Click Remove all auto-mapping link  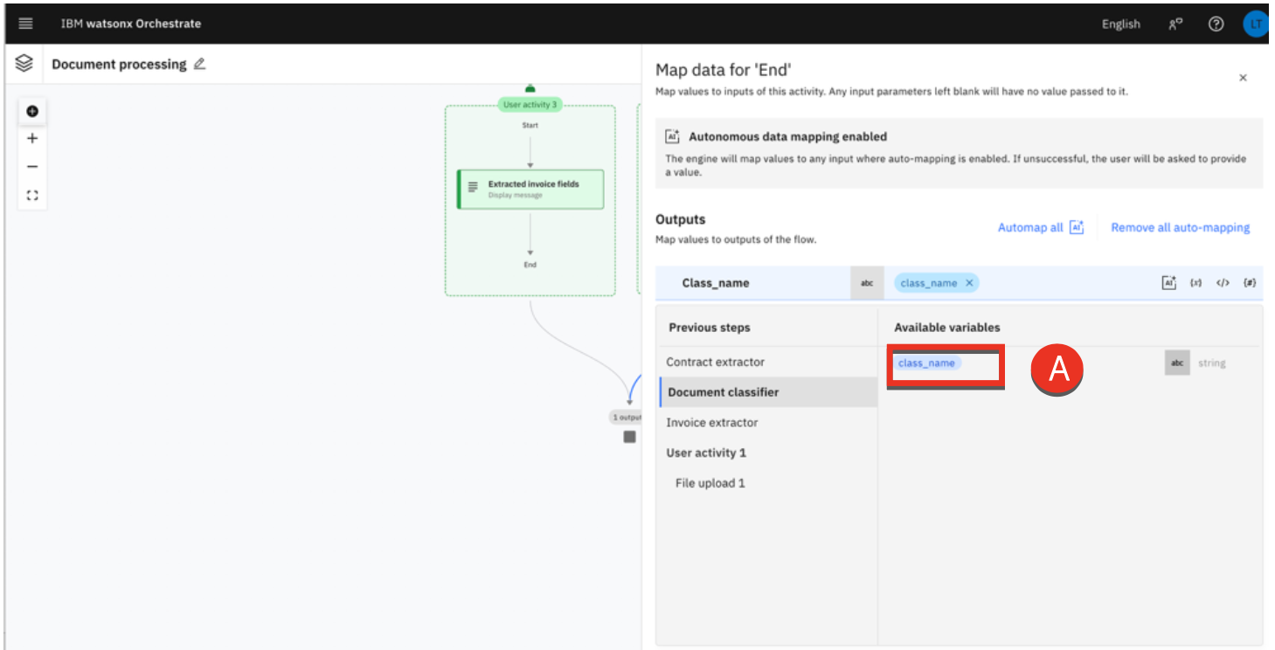(1180, 227)
